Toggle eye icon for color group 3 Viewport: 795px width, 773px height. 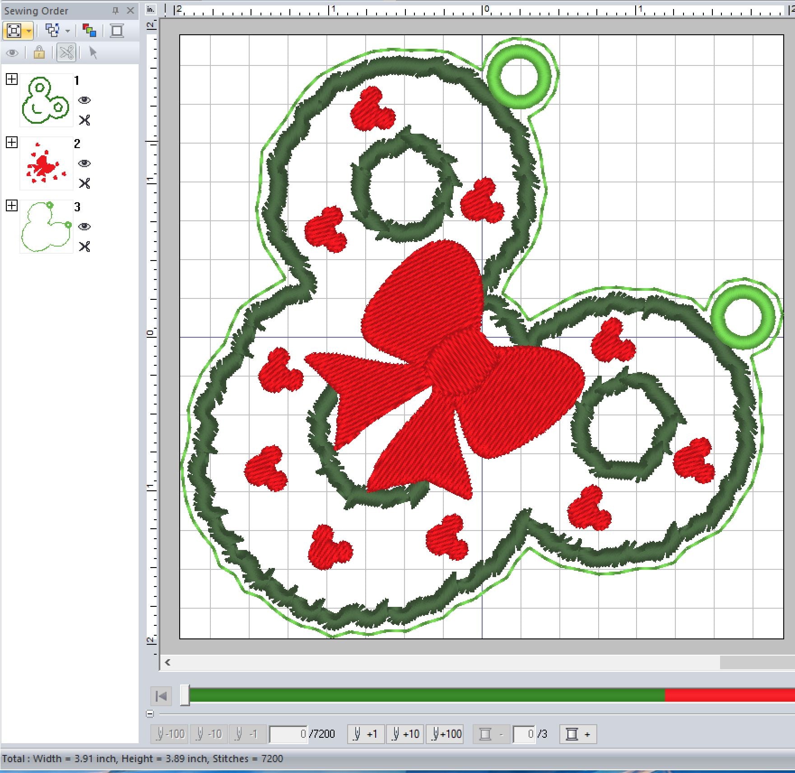click(84, 227)
